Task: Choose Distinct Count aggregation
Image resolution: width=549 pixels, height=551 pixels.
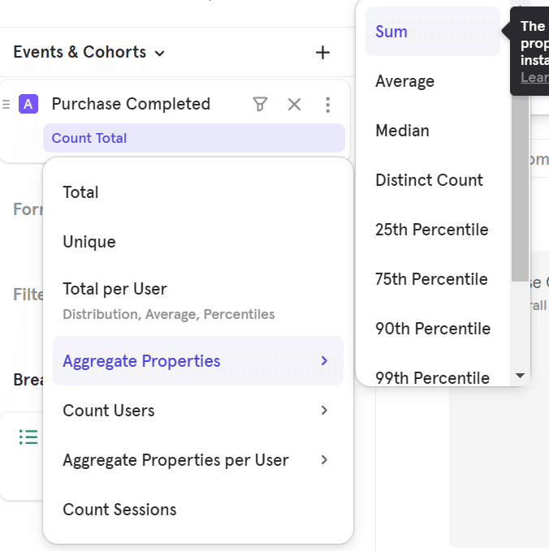Action: click(x=433, y=180)
